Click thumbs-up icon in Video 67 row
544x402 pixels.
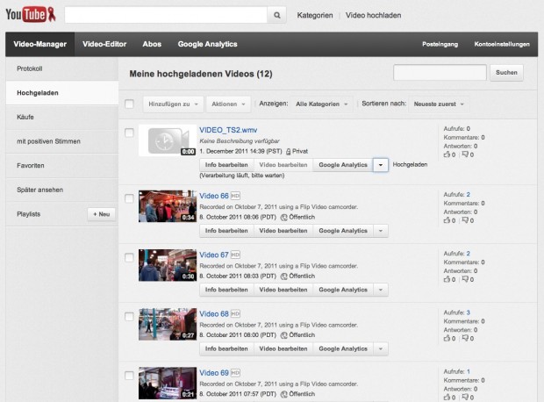447,279
